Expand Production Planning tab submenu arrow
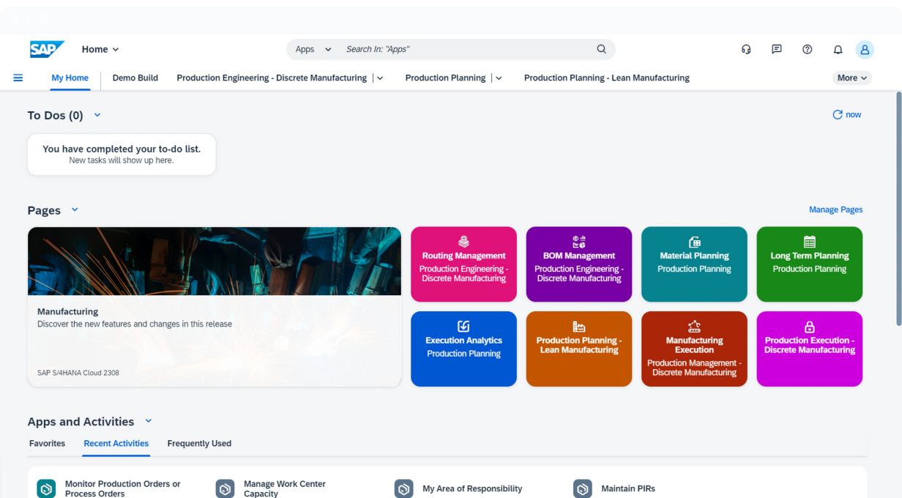 point(499,78)
